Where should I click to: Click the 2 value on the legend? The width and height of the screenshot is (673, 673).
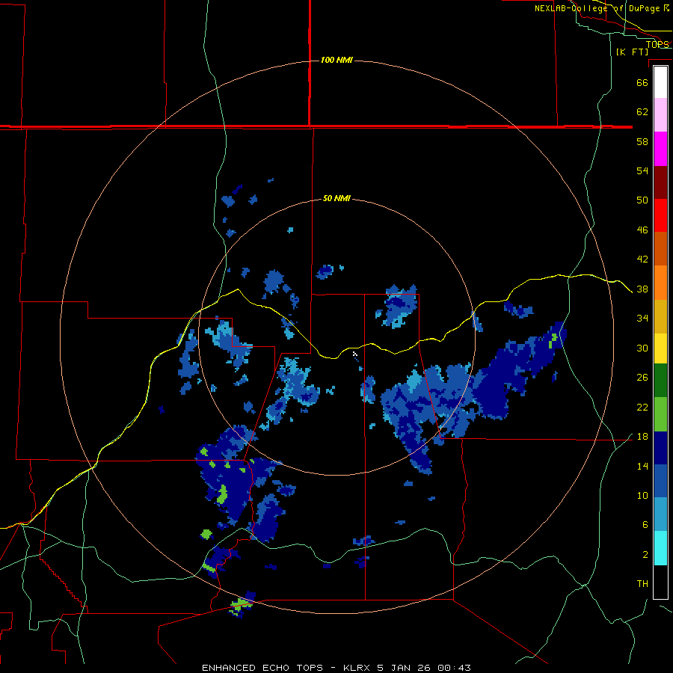click(645, 555)
